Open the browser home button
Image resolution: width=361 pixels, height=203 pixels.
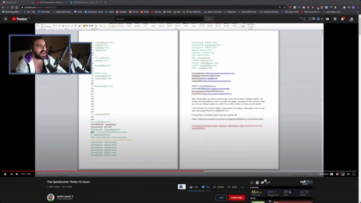point(17,7)
